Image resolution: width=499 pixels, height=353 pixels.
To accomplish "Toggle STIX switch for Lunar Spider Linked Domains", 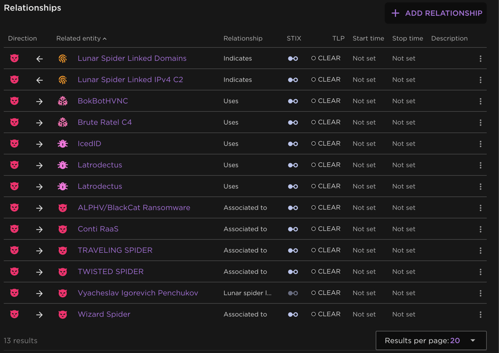I will click(x=293, y=59).
